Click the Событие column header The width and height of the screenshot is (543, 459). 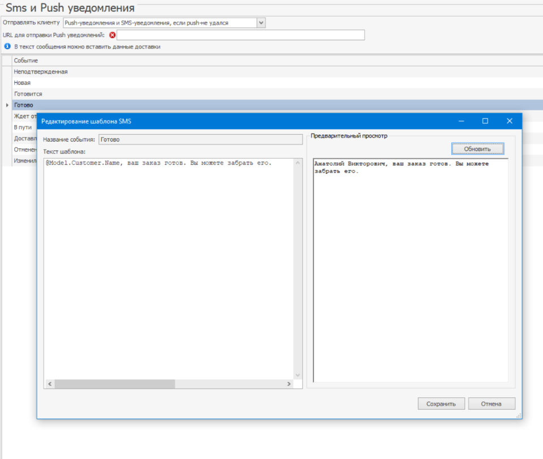(x=26, y=61)
